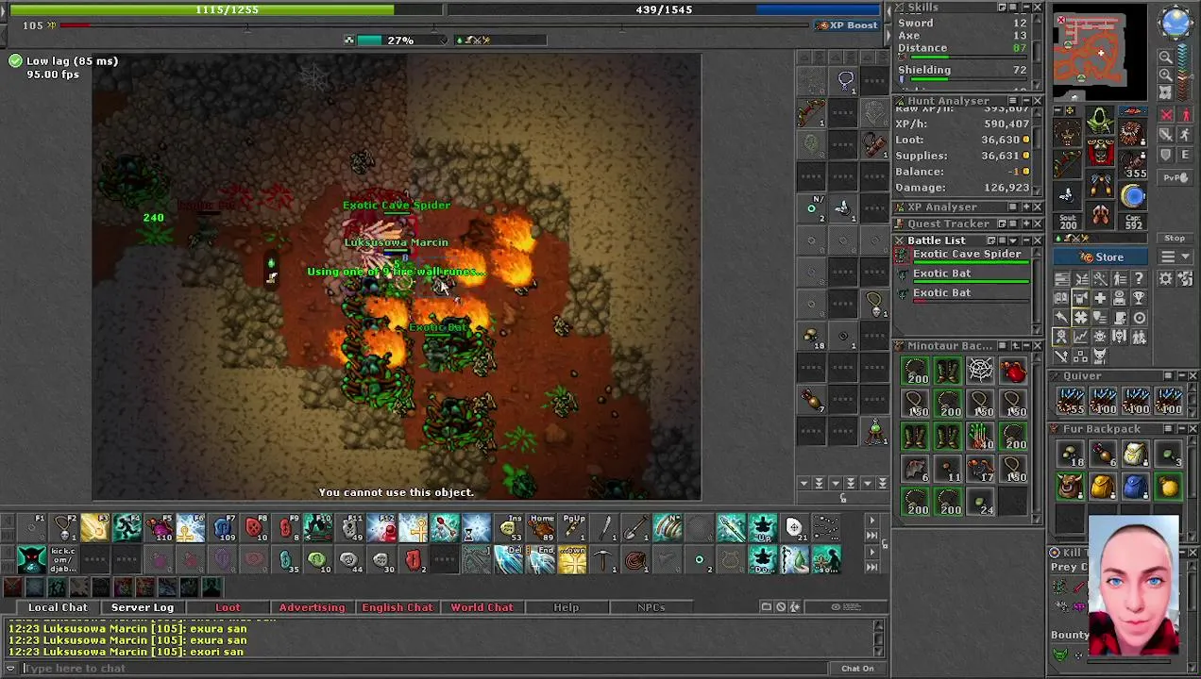Screen dimensions: 1201x679
Task: Click the XP Boost button
Action: (847, 25)
